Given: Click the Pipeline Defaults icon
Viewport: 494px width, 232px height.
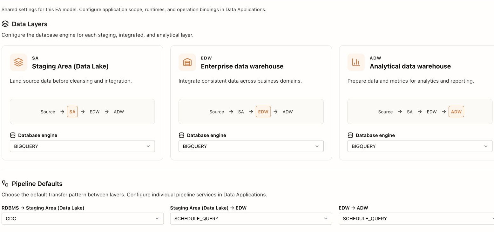Looking at the screenshot, I should [5, 183].
